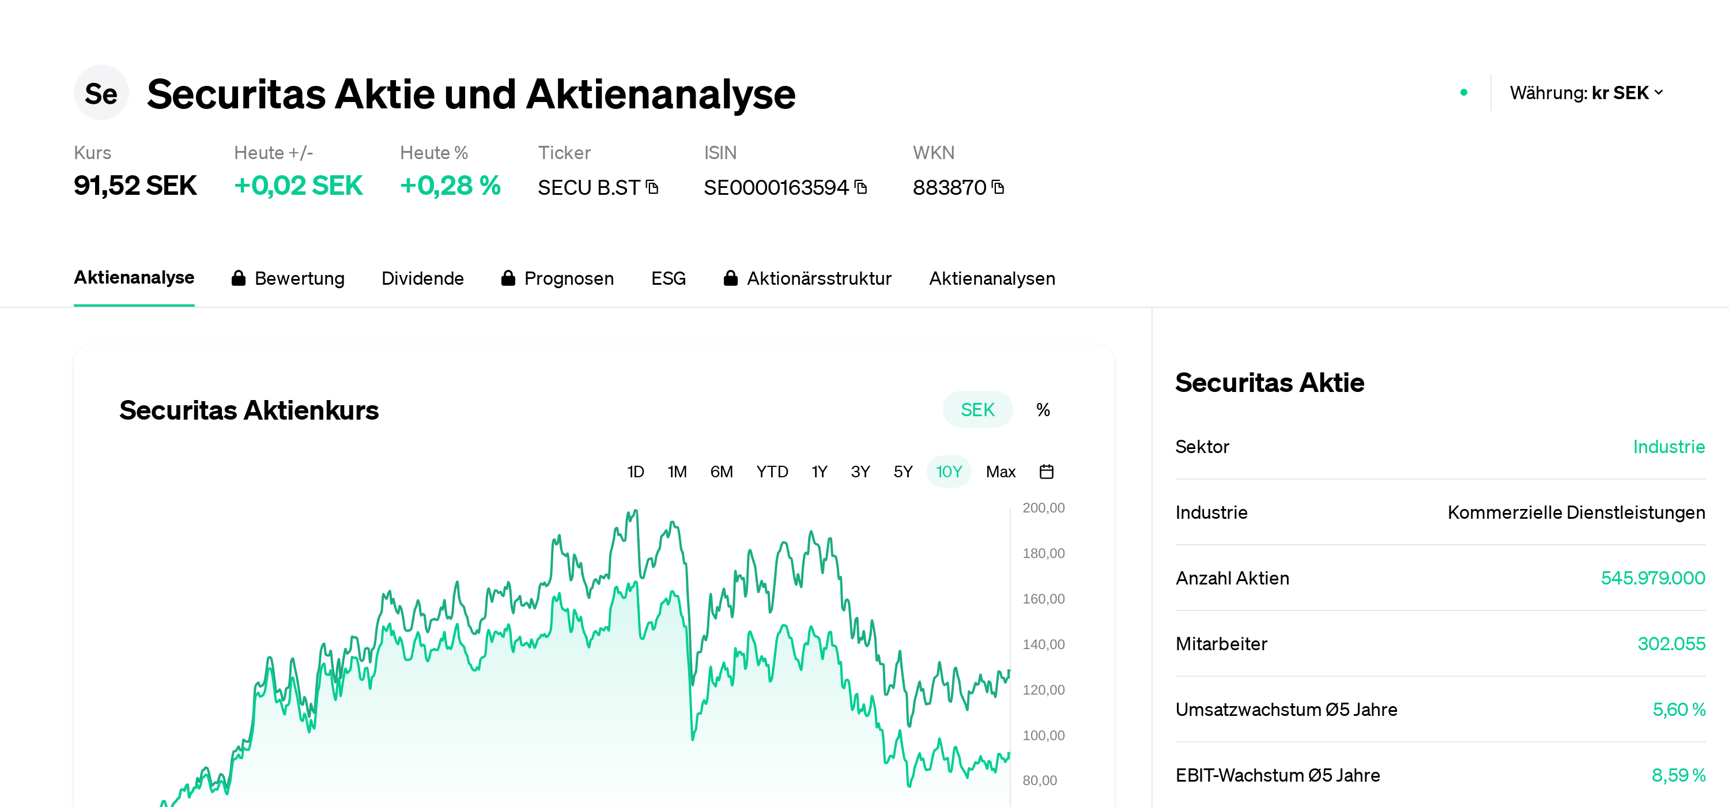The width and height of the screenshot is (1729, 807).
Task: Click the +0,02 SEK daily change
Action: pyautogui.click(x=298, y=185)
